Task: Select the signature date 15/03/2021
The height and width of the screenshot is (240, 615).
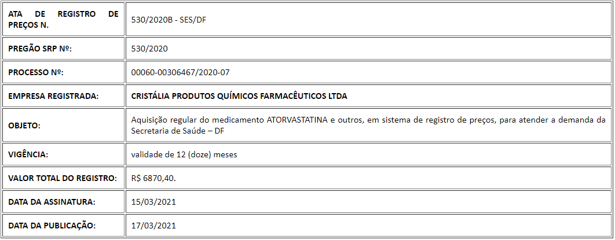Action: coord(153,202)
